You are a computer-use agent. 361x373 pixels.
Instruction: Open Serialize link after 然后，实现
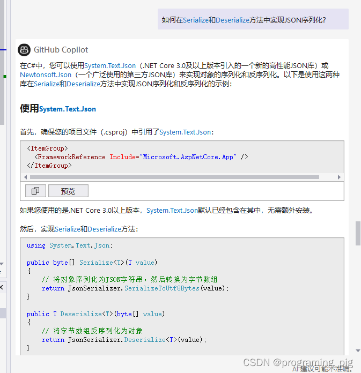coord(68,229)
